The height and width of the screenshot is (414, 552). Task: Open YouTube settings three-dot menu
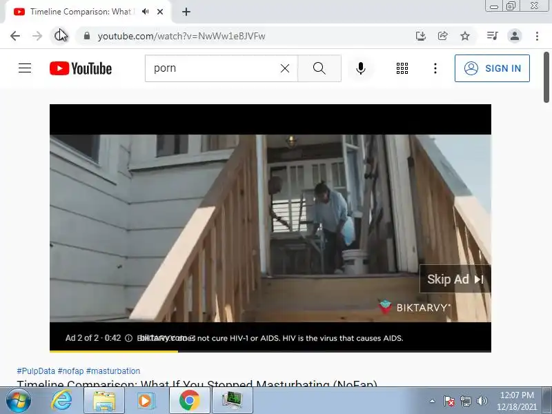click(435, 68)
